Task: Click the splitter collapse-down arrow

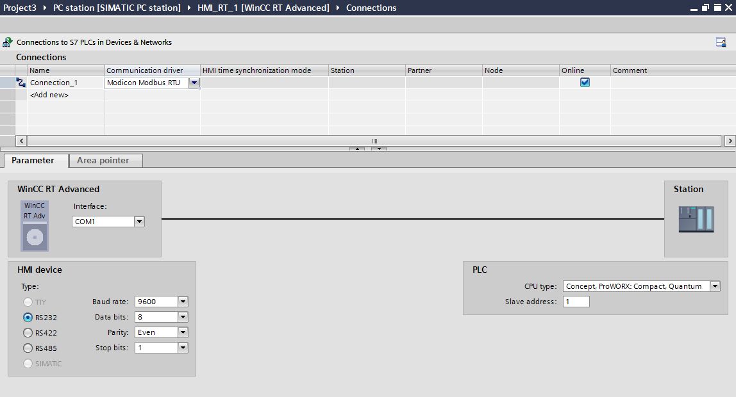Action: [379, 149]
